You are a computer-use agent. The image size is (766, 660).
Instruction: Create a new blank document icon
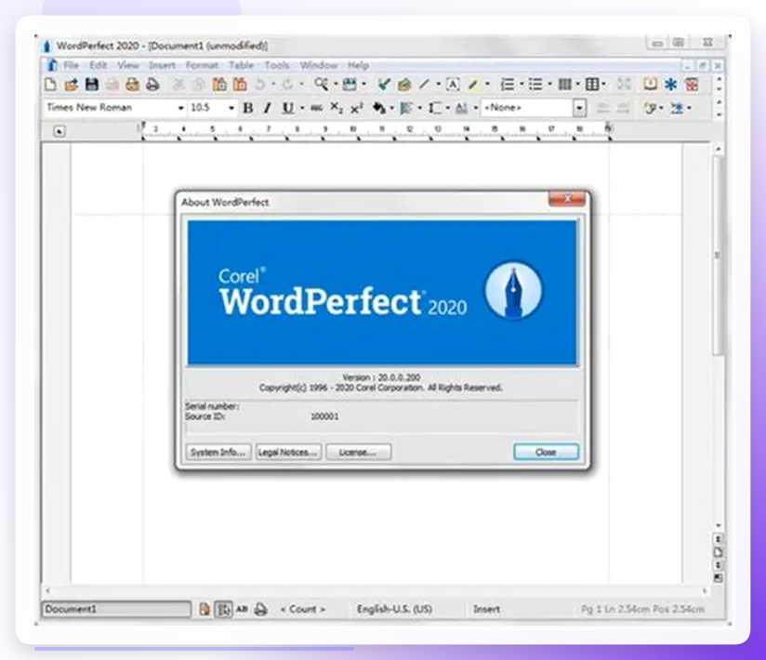coord(50,85)
